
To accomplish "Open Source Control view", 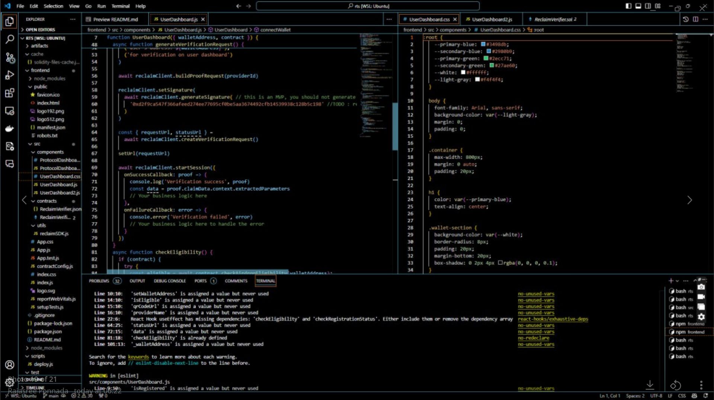I will 10,57.
